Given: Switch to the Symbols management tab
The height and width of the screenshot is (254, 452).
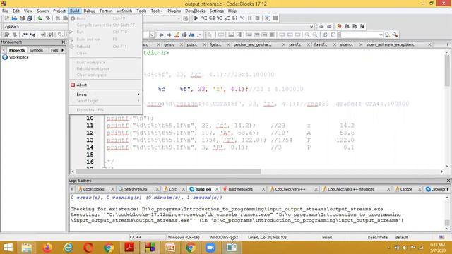Looking at the screenshot, I should [x=36, y=50].
